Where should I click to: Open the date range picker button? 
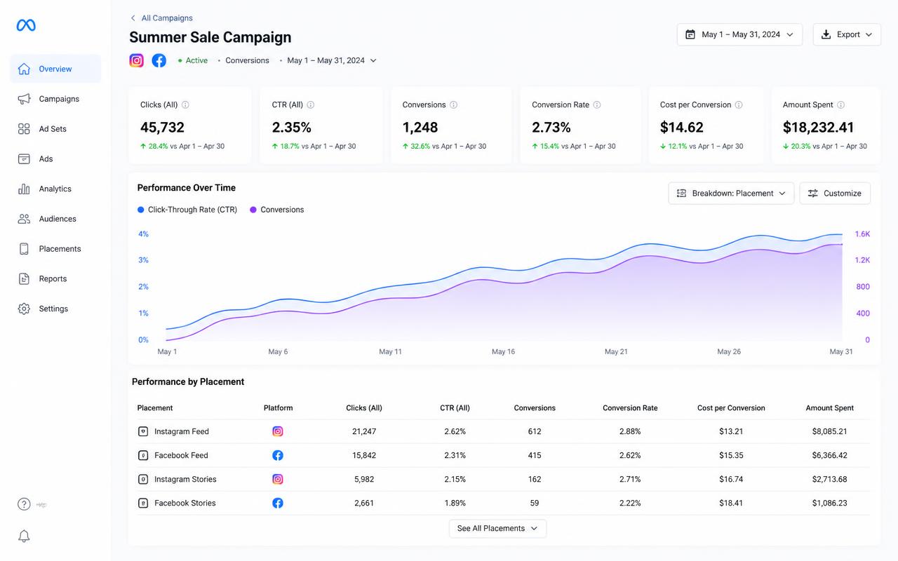pyautogui.click(x=739, y=34)
